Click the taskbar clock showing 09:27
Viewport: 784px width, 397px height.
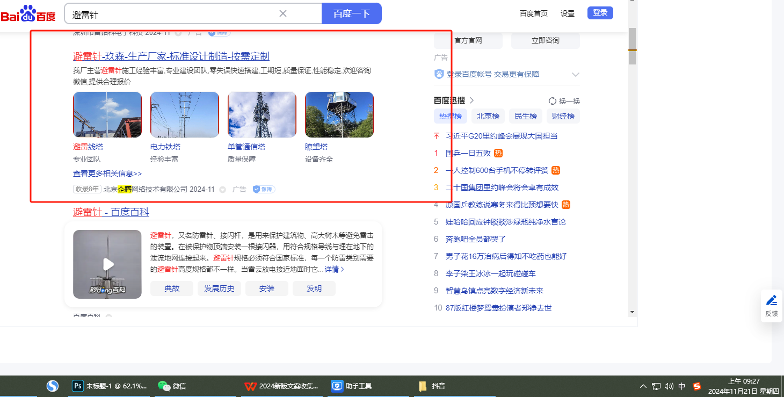coord(743,386)
